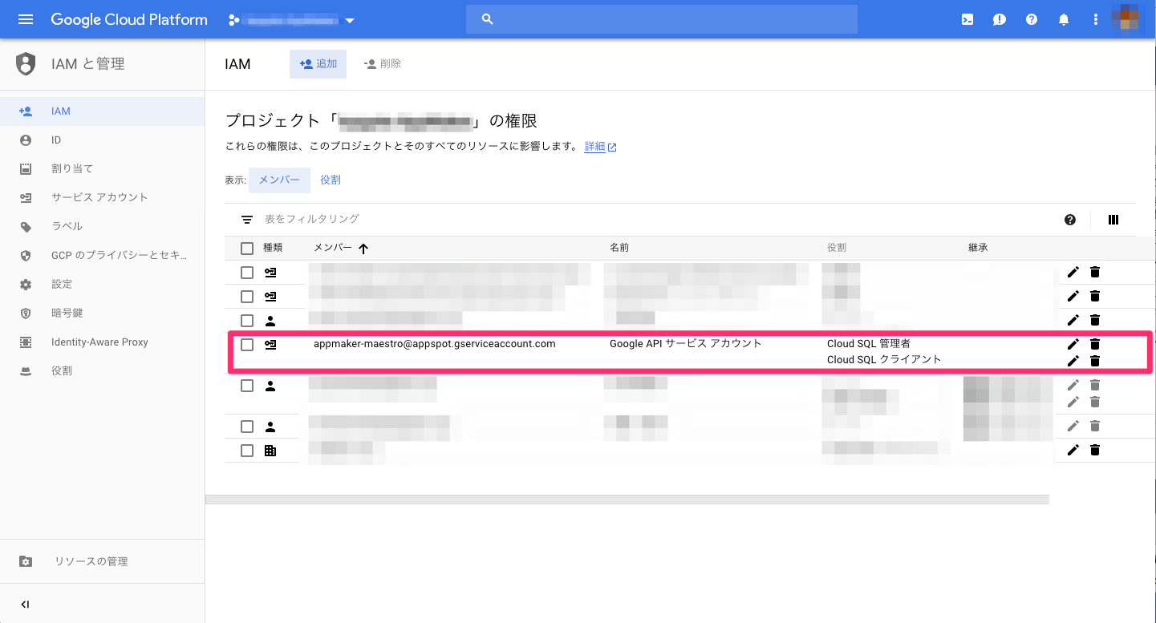
Task: Delete the Cloud SQL クライアント role with trash icon
Action: (1095, 361)
